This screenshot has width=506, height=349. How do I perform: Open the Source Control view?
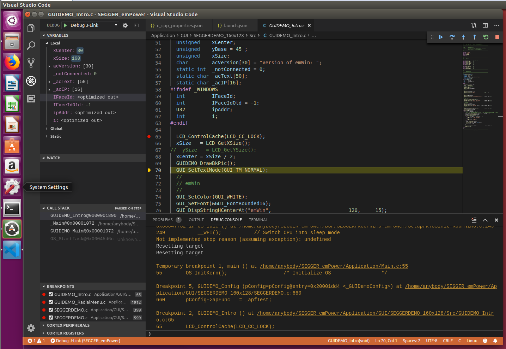click(31, 63)
